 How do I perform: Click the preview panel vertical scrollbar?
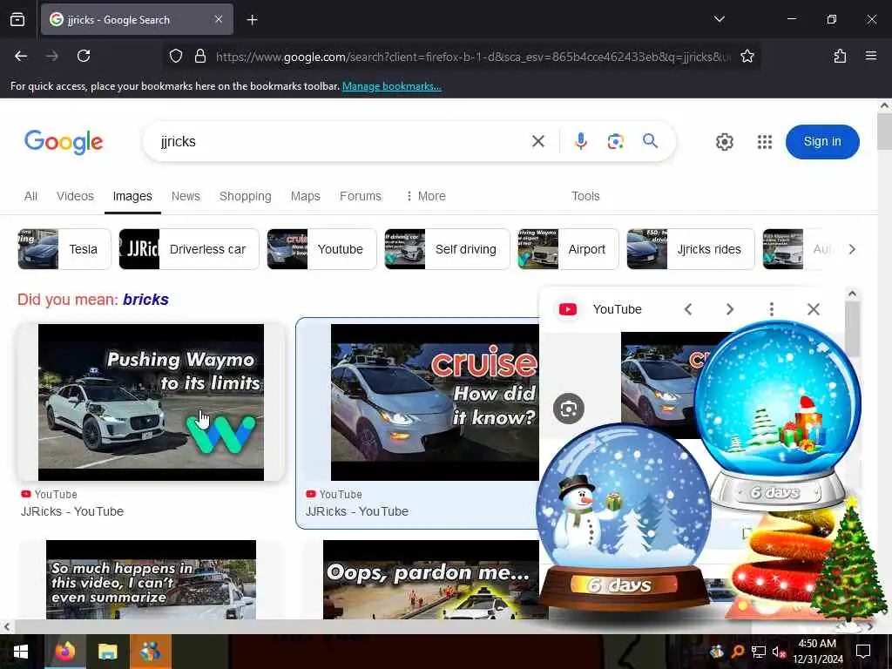(x=852, y=330)
